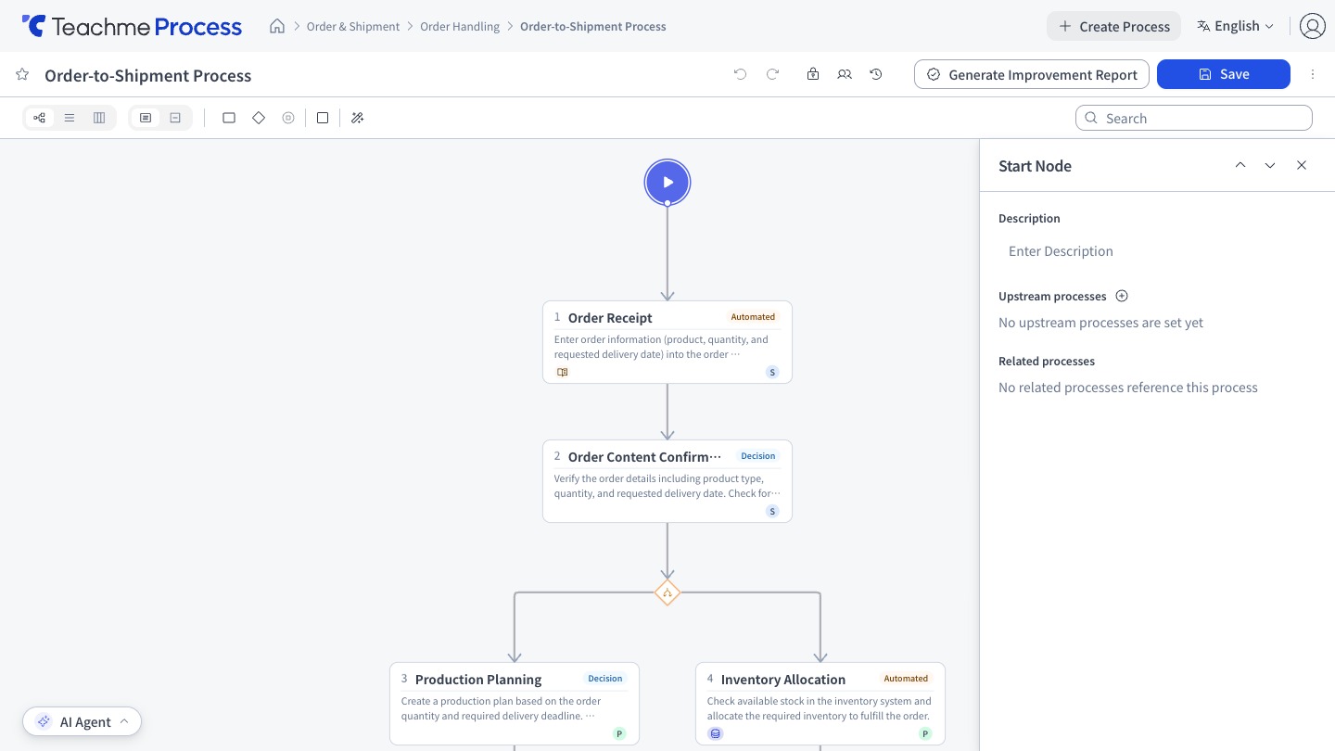1335x751 pixels.
Task: Go to previous node in side panel
Action: pyautogui.click(x=1240, y=165)
